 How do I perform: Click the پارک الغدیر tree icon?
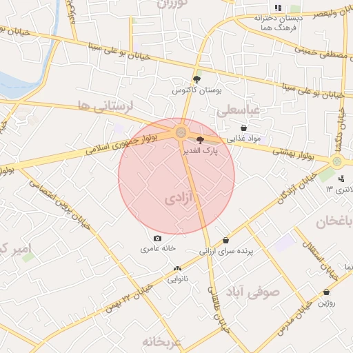click(x=200, y=140)
